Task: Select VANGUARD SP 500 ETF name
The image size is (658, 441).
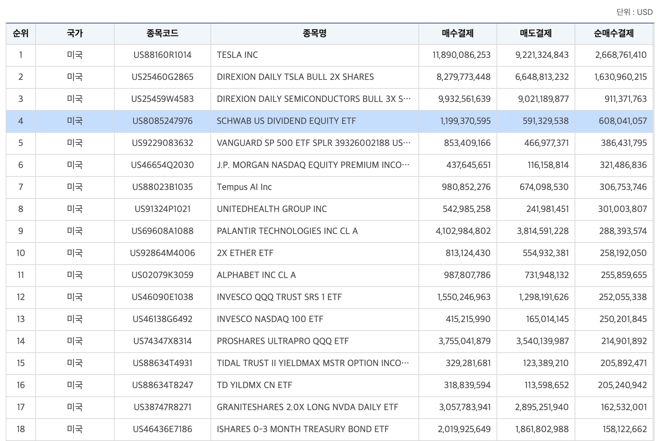Action: 314,143
